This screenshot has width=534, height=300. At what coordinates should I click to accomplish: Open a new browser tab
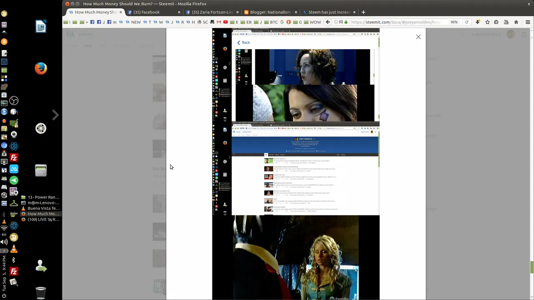point(363,12)
